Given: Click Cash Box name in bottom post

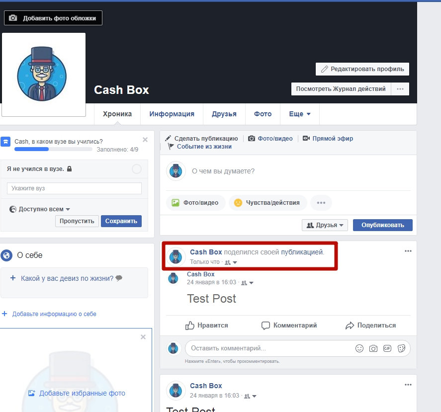Looking at the screenshot, I should point(206,386).
